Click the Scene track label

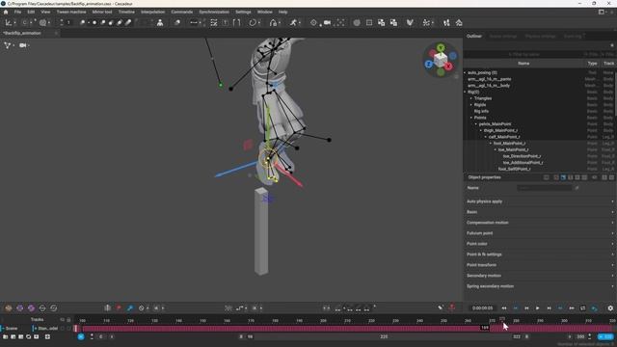pyautogui.click(x=12, y=328)
